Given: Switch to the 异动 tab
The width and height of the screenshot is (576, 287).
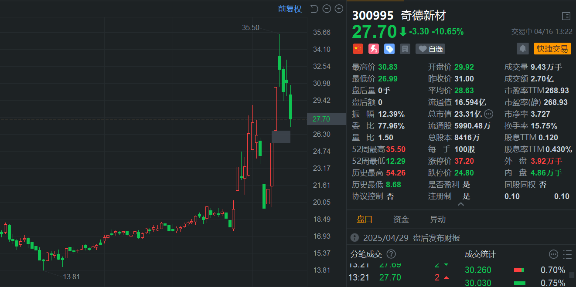Looking at the screenshot, I should click(437, 219).
